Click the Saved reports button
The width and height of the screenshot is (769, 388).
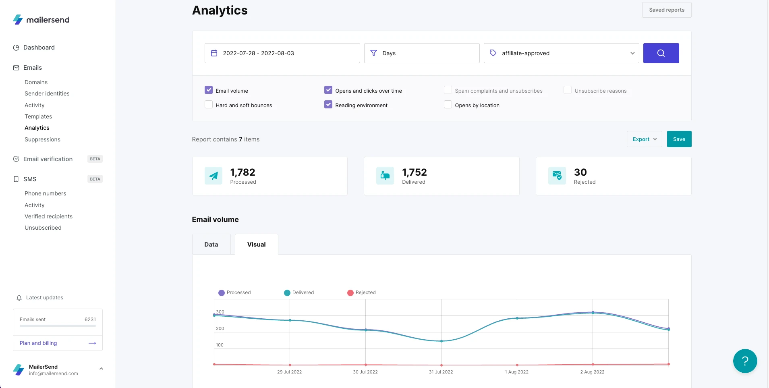[666, 10]
